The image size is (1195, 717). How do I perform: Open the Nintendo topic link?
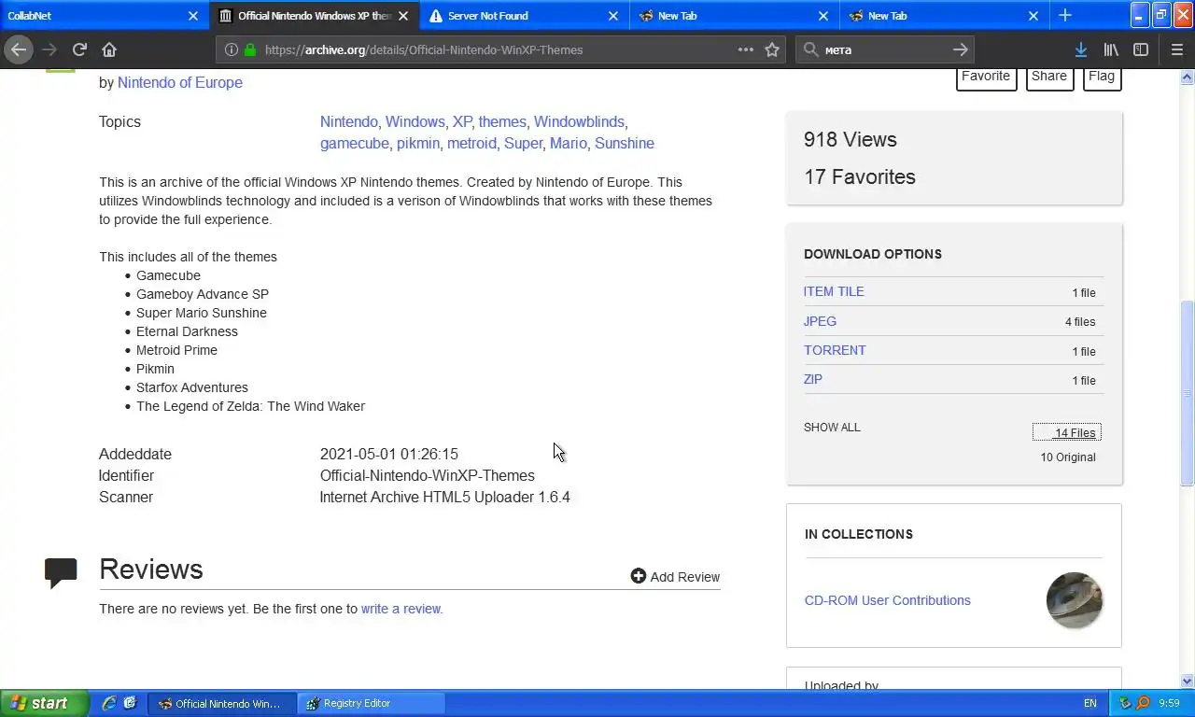tap(348, 121)
